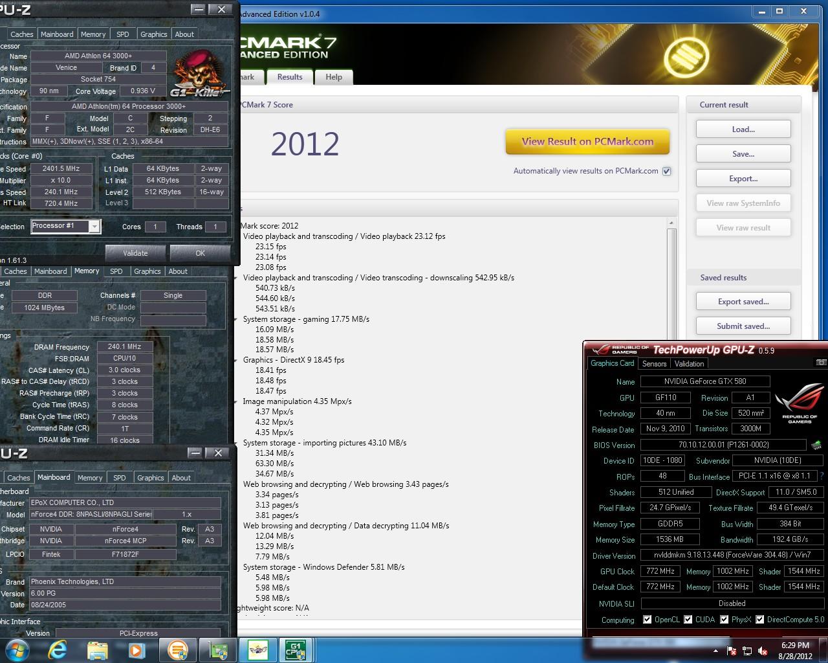Take a GPU-Z screenshot with camera icon
The height and width of the screenshot is (663, 828).
coord(821,363)
